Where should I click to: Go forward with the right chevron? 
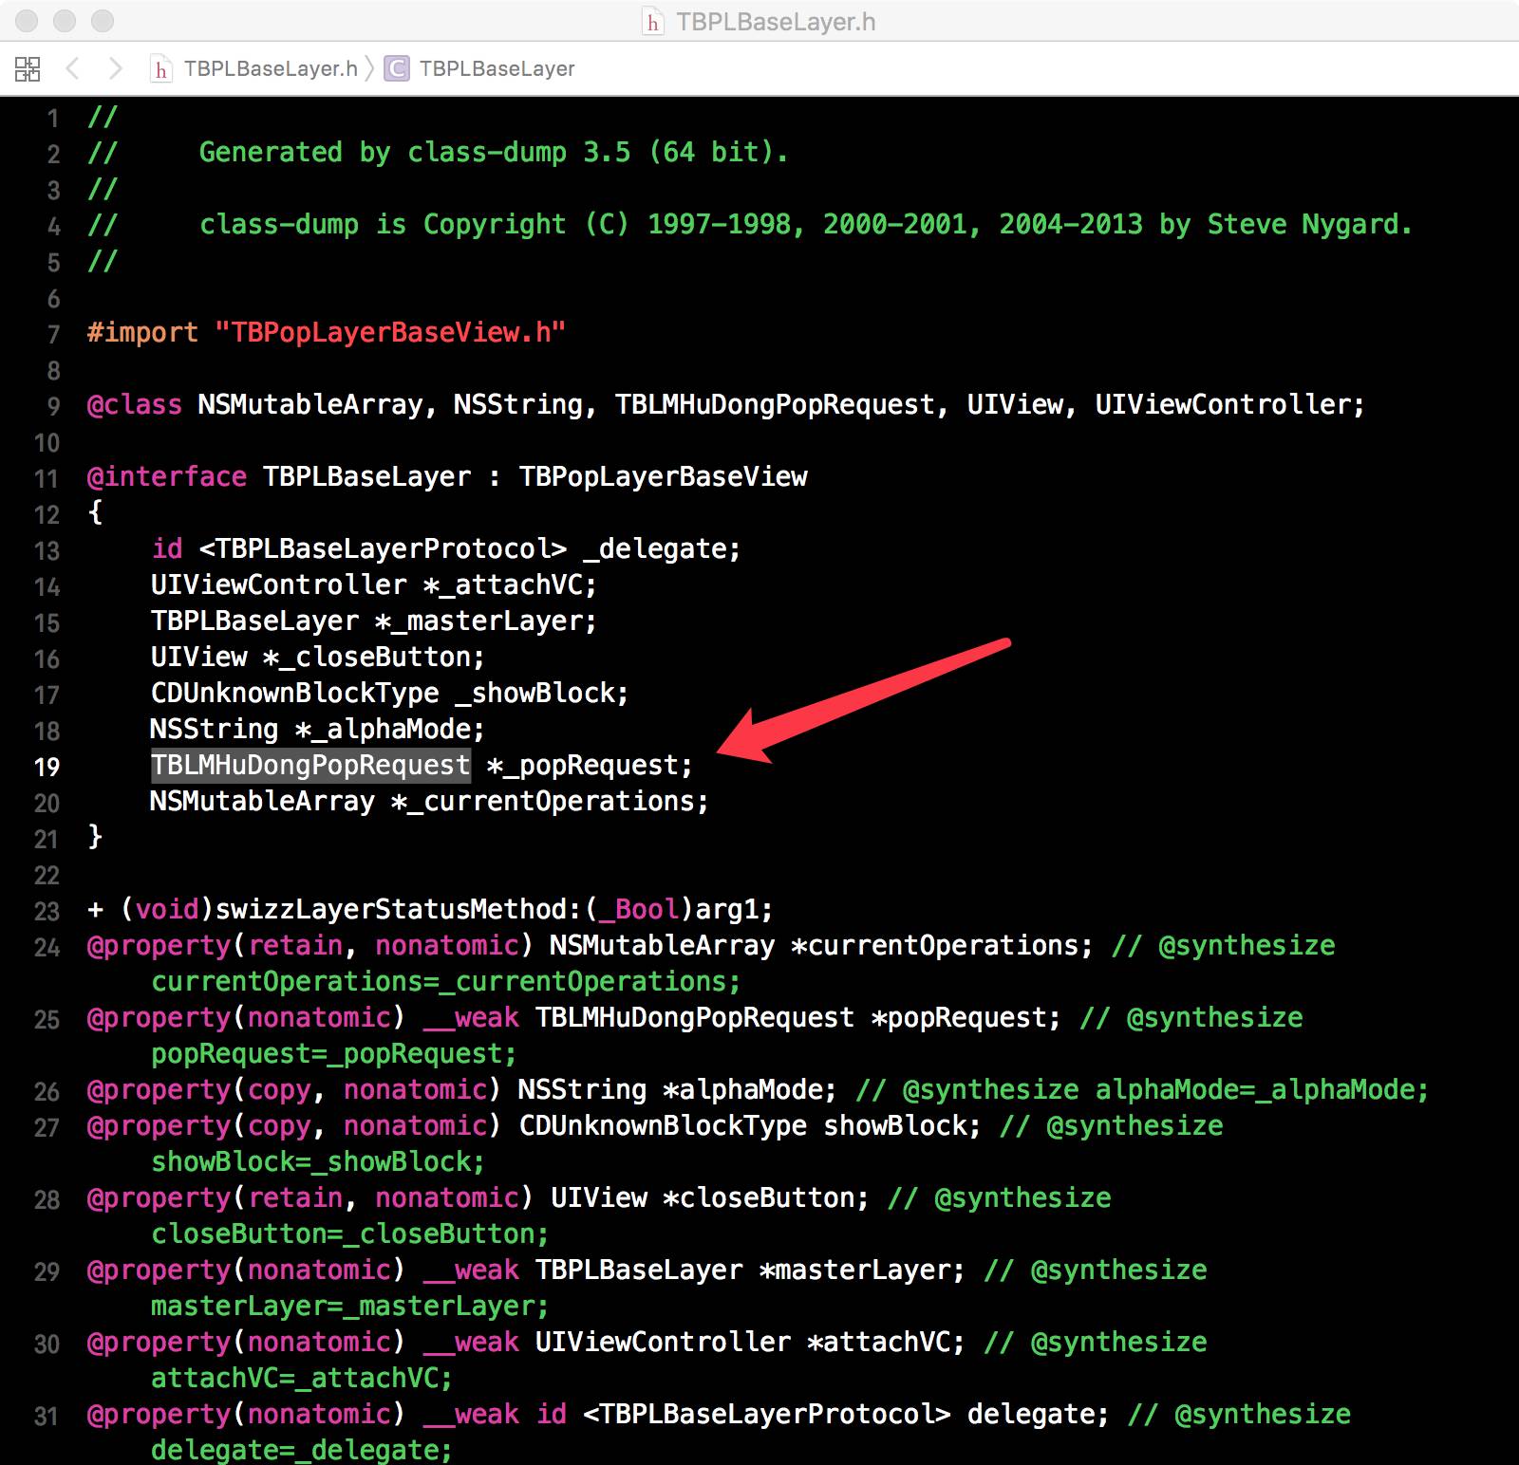click(x=115, y=68)
